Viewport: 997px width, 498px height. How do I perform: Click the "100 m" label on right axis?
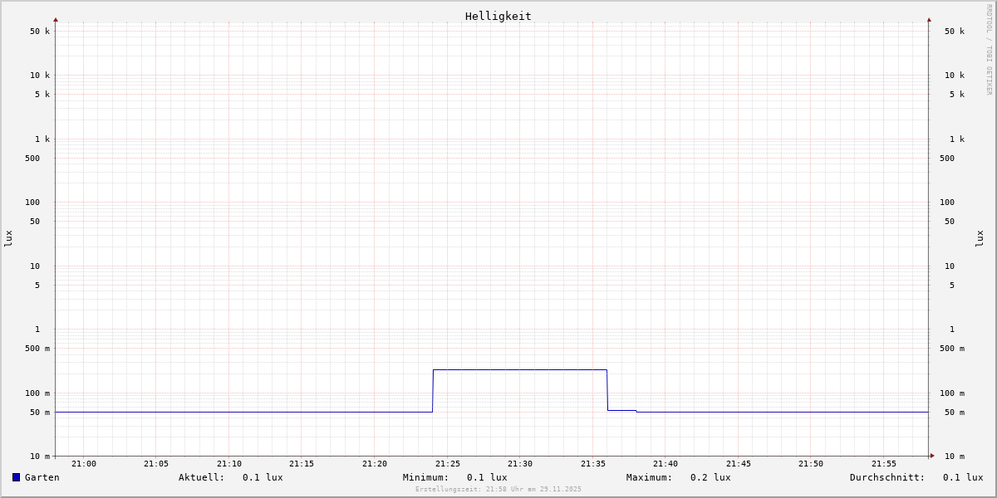[952, 393]
